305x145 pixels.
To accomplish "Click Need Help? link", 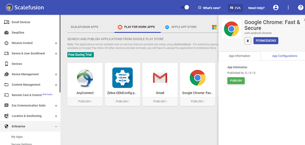I will (x=256, y=8).
